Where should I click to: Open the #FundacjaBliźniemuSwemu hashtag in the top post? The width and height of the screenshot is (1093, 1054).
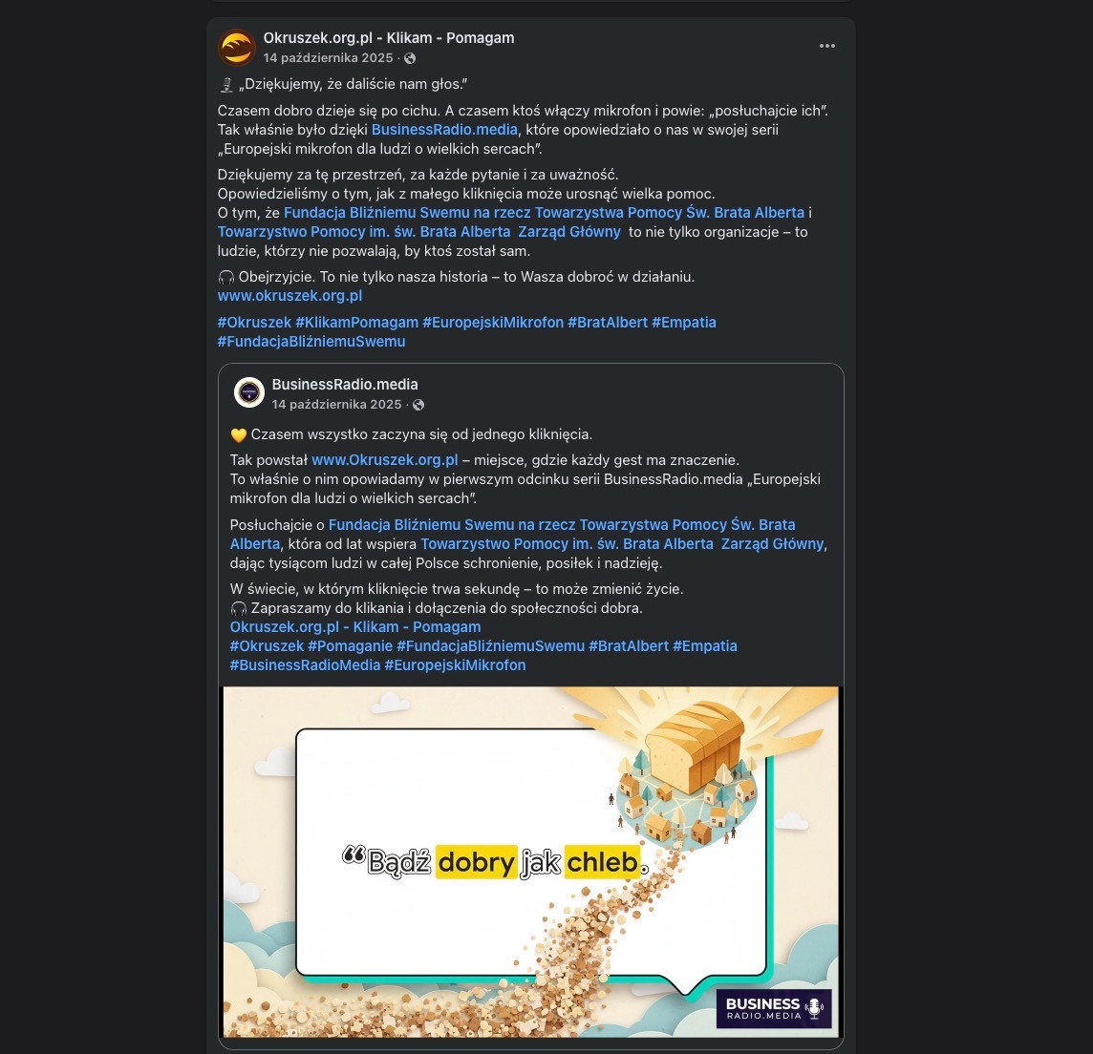click(x=311, y=342)
